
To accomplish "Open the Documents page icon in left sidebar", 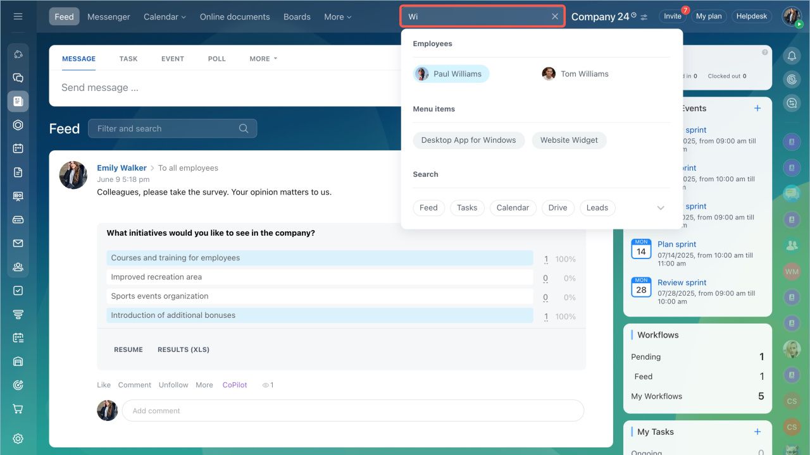I will pos(18,172).
